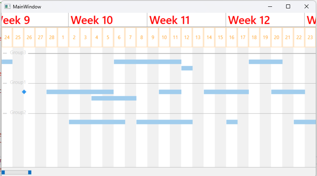Viewport: 317px width, 176px height.
Task: Select the Group1 bar spanning days 28 to 5
Action: [x=80, y=92]
